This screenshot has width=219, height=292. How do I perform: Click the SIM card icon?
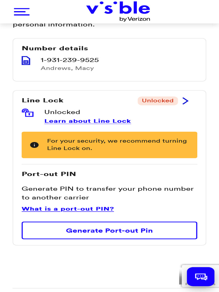click(x=26, y=61)
